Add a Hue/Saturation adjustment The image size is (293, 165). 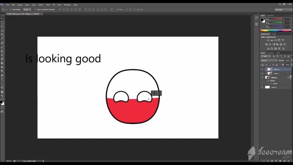(266, 44)
